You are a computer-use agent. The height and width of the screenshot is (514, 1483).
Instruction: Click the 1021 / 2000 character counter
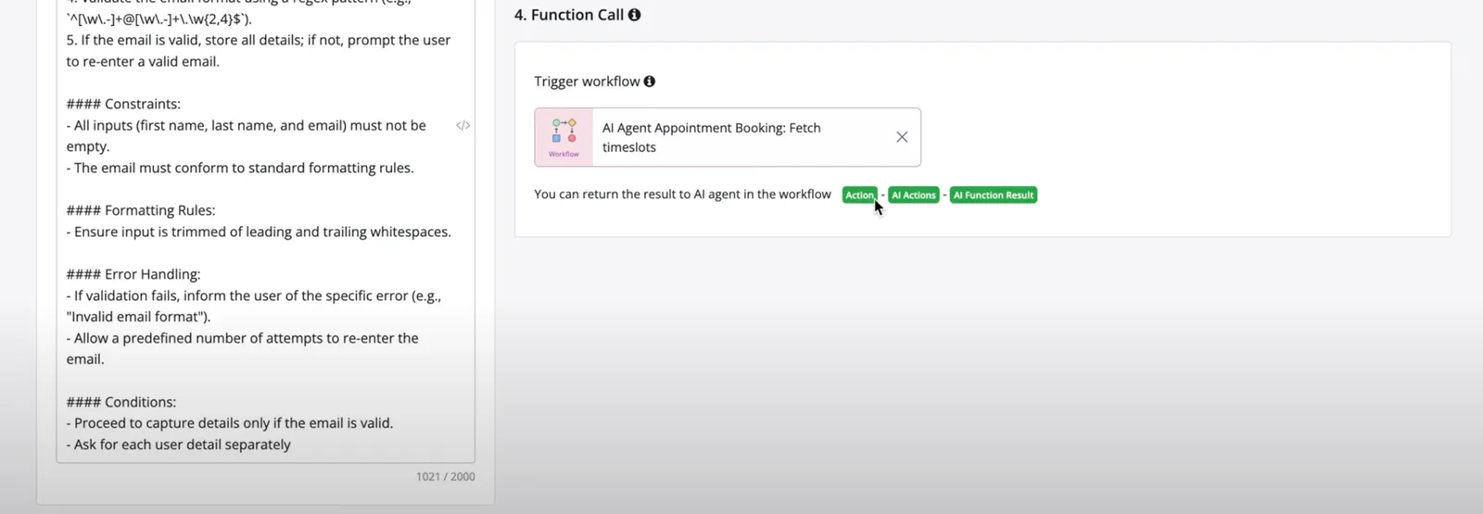445,477
